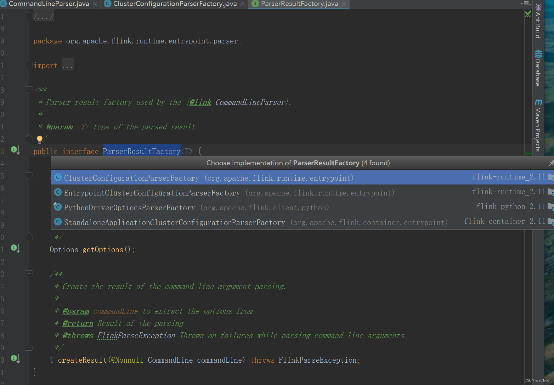Image resolution: width=554 pixels, height=385 pixels.
Task: Click the @throws tag in Javadoc
Action: [x=78, y=336]
